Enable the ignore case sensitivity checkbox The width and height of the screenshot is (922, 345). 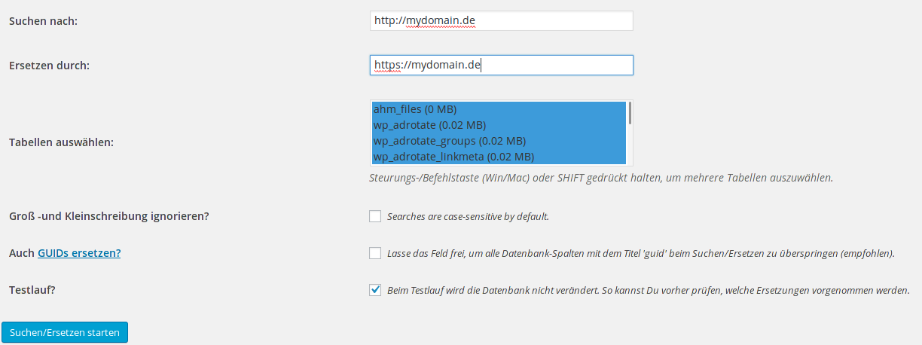(375, 216)
